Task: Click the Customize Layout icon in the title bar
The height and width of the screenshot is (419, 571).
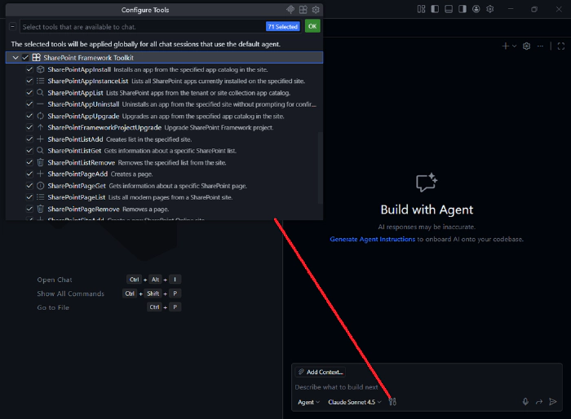Action: tap(422, 9)
